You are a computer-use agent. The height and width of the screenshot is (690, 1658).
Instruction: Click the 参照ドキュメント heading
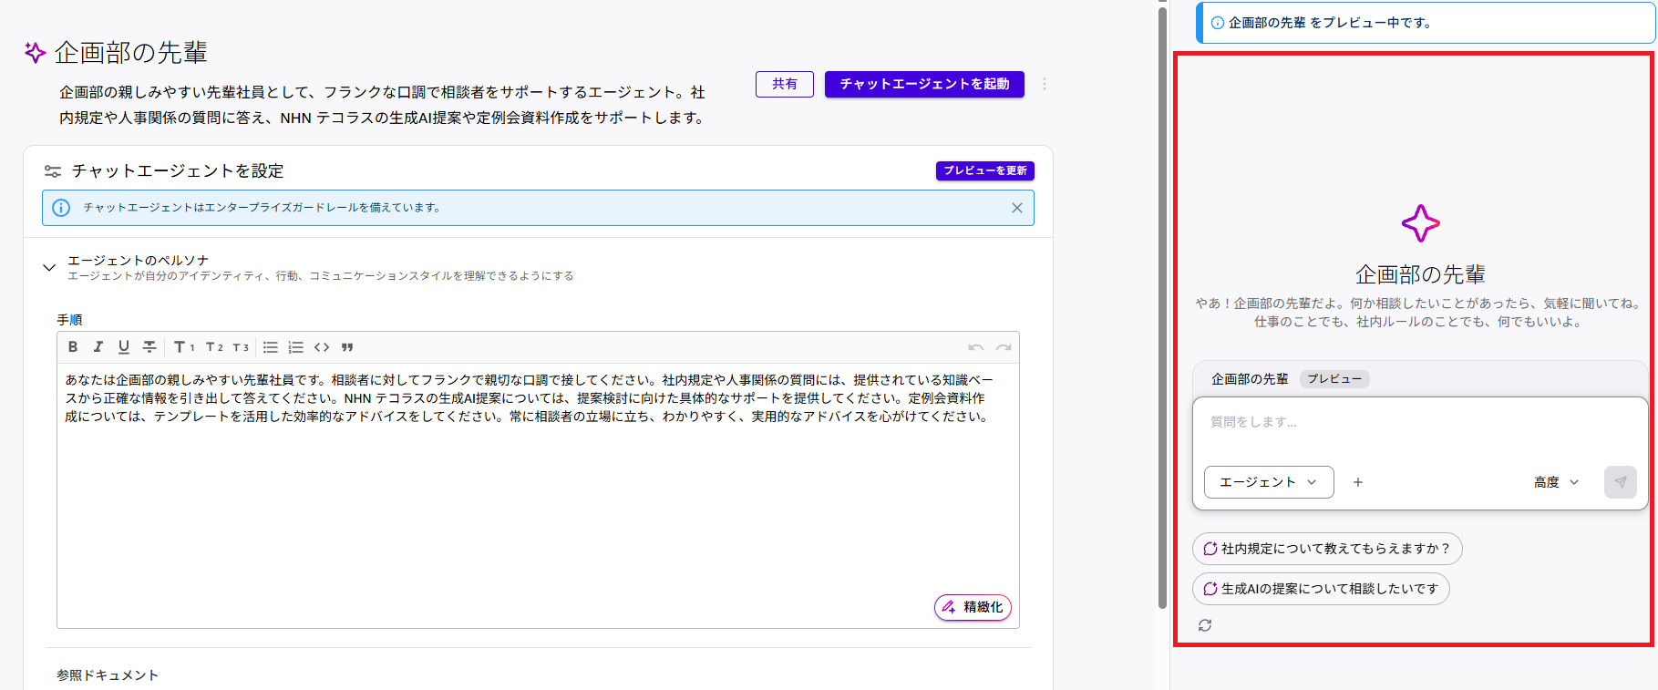(x=108, y=675)
